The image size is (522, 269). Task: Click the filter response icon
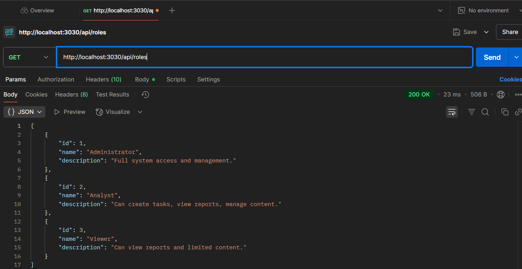(471, 112)
